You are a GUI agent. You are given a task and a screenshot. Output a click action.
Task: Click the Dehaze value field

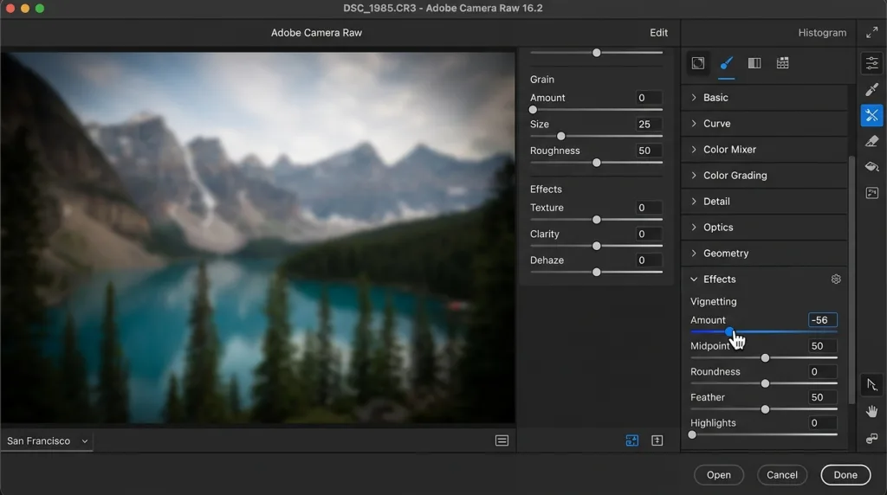coord(648,260)
